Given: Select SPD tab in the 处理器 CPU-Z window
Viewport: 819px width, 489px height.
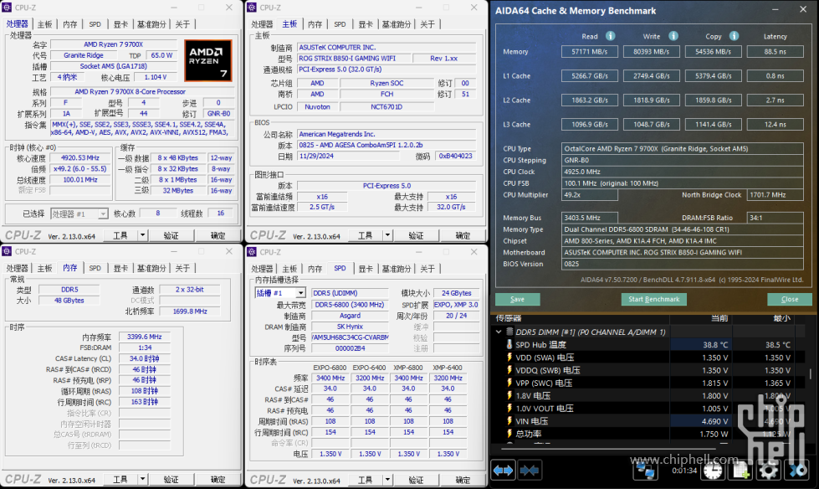Looking at the screenshot, I should 95,24.
